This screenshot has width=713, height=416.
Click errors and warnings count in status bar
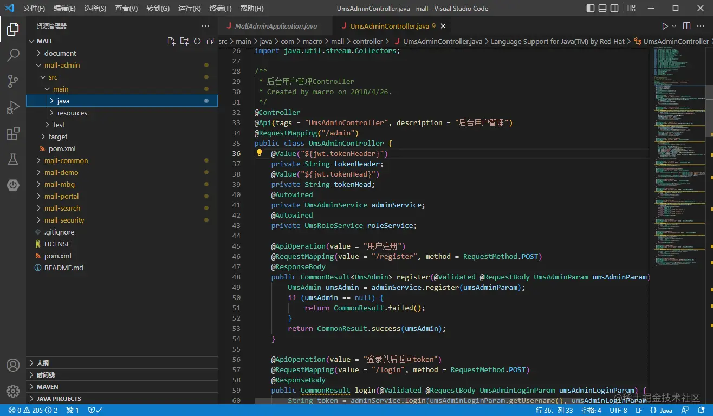33,411
